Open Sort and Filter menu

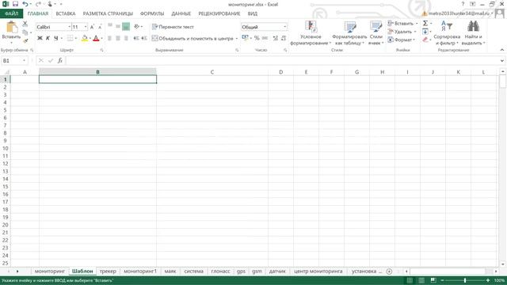tap(447, 33)
